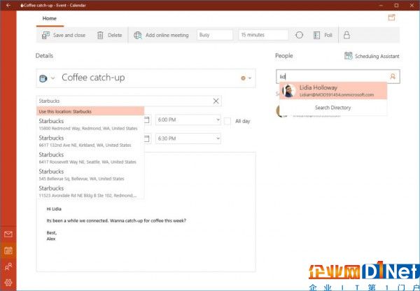Open the 6:30 PM end time dropdown
This screenshot has width=420, height=291.
188,139
